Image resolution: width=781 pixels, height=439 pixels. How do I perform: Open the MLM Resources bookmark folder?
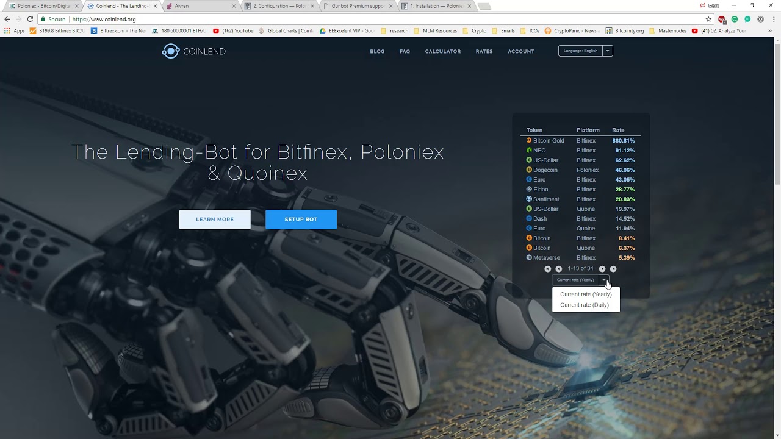pyautogui.click(x=435, y=30)
